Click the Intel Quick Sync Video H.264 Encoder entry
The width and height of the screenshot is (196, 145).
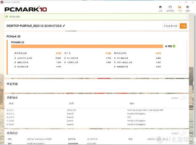coord(145,110)
